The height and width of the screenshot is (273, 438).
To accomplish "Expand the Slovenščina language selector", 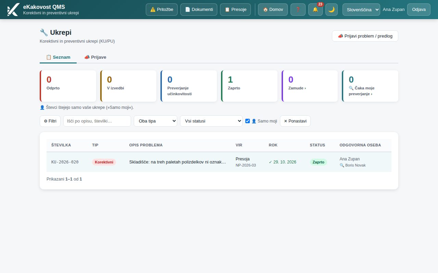I will 361,10.
